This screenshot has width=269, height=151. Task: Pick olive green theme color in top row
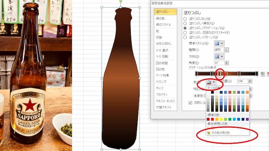pyautogui.click(x=234, y=92)
